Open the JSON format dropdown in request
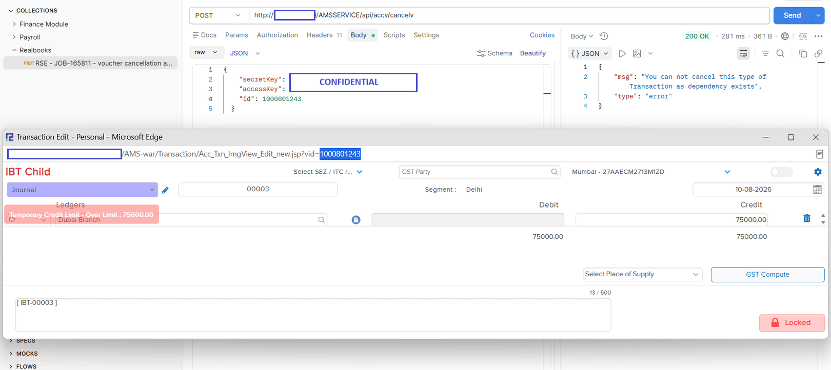Image resolution: width=831 pixels, height=370 pixels. (x=245, y=53)
